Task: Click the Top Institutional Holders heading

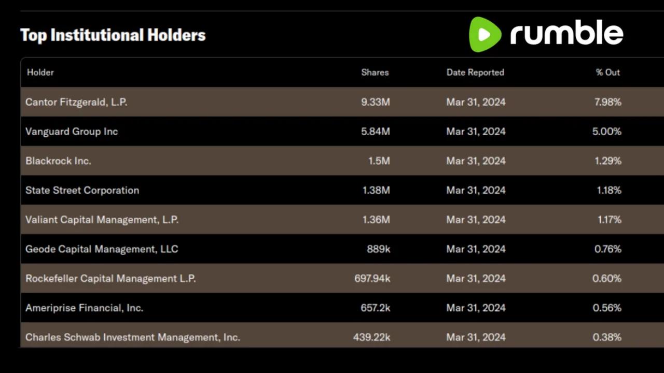Action: pyautogui.click(x=113, y=35)
